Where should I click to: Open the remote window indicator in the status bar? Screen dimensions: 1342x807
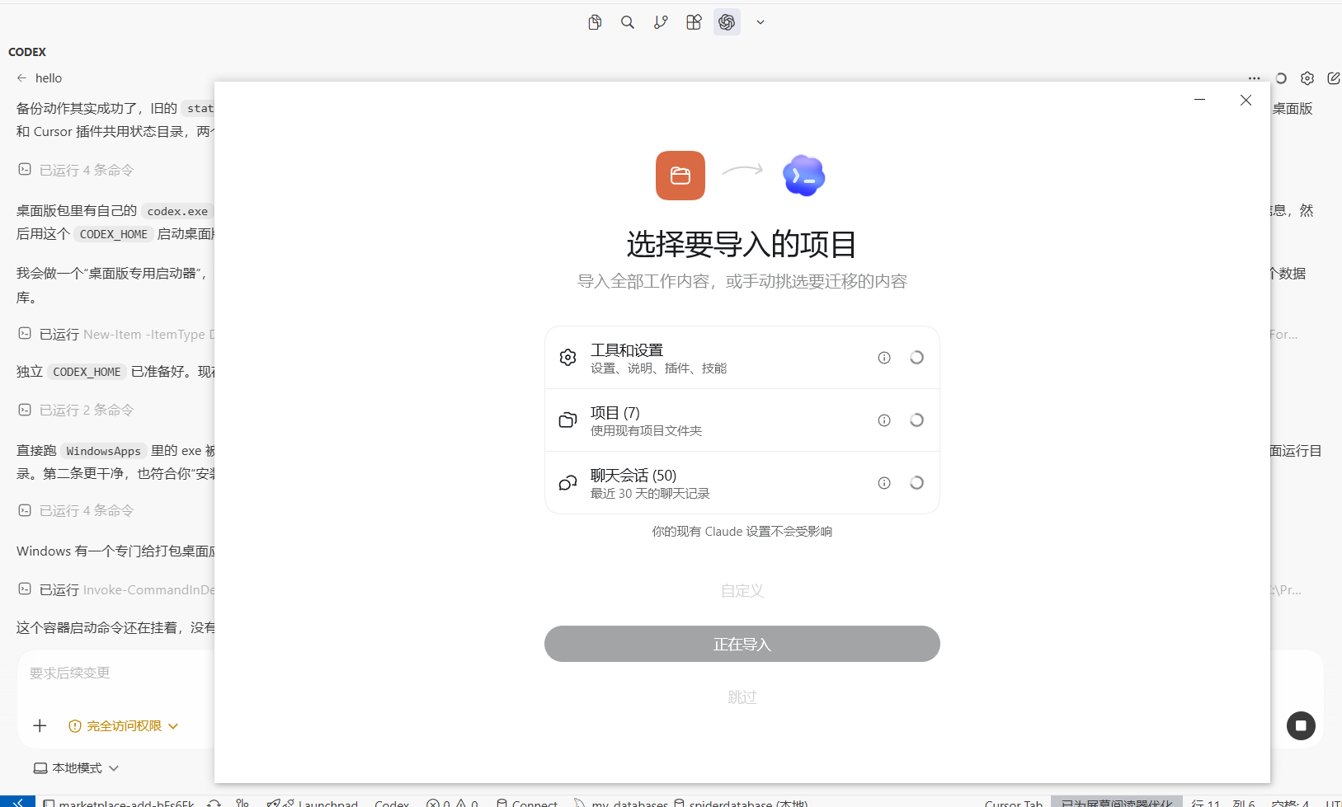point(17,801)
